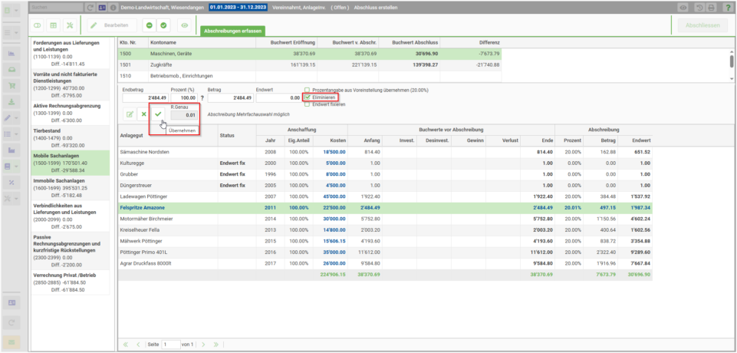Enable the Endwert fixieren checkbox
737x353 pixels.
[x=308, y=104]
